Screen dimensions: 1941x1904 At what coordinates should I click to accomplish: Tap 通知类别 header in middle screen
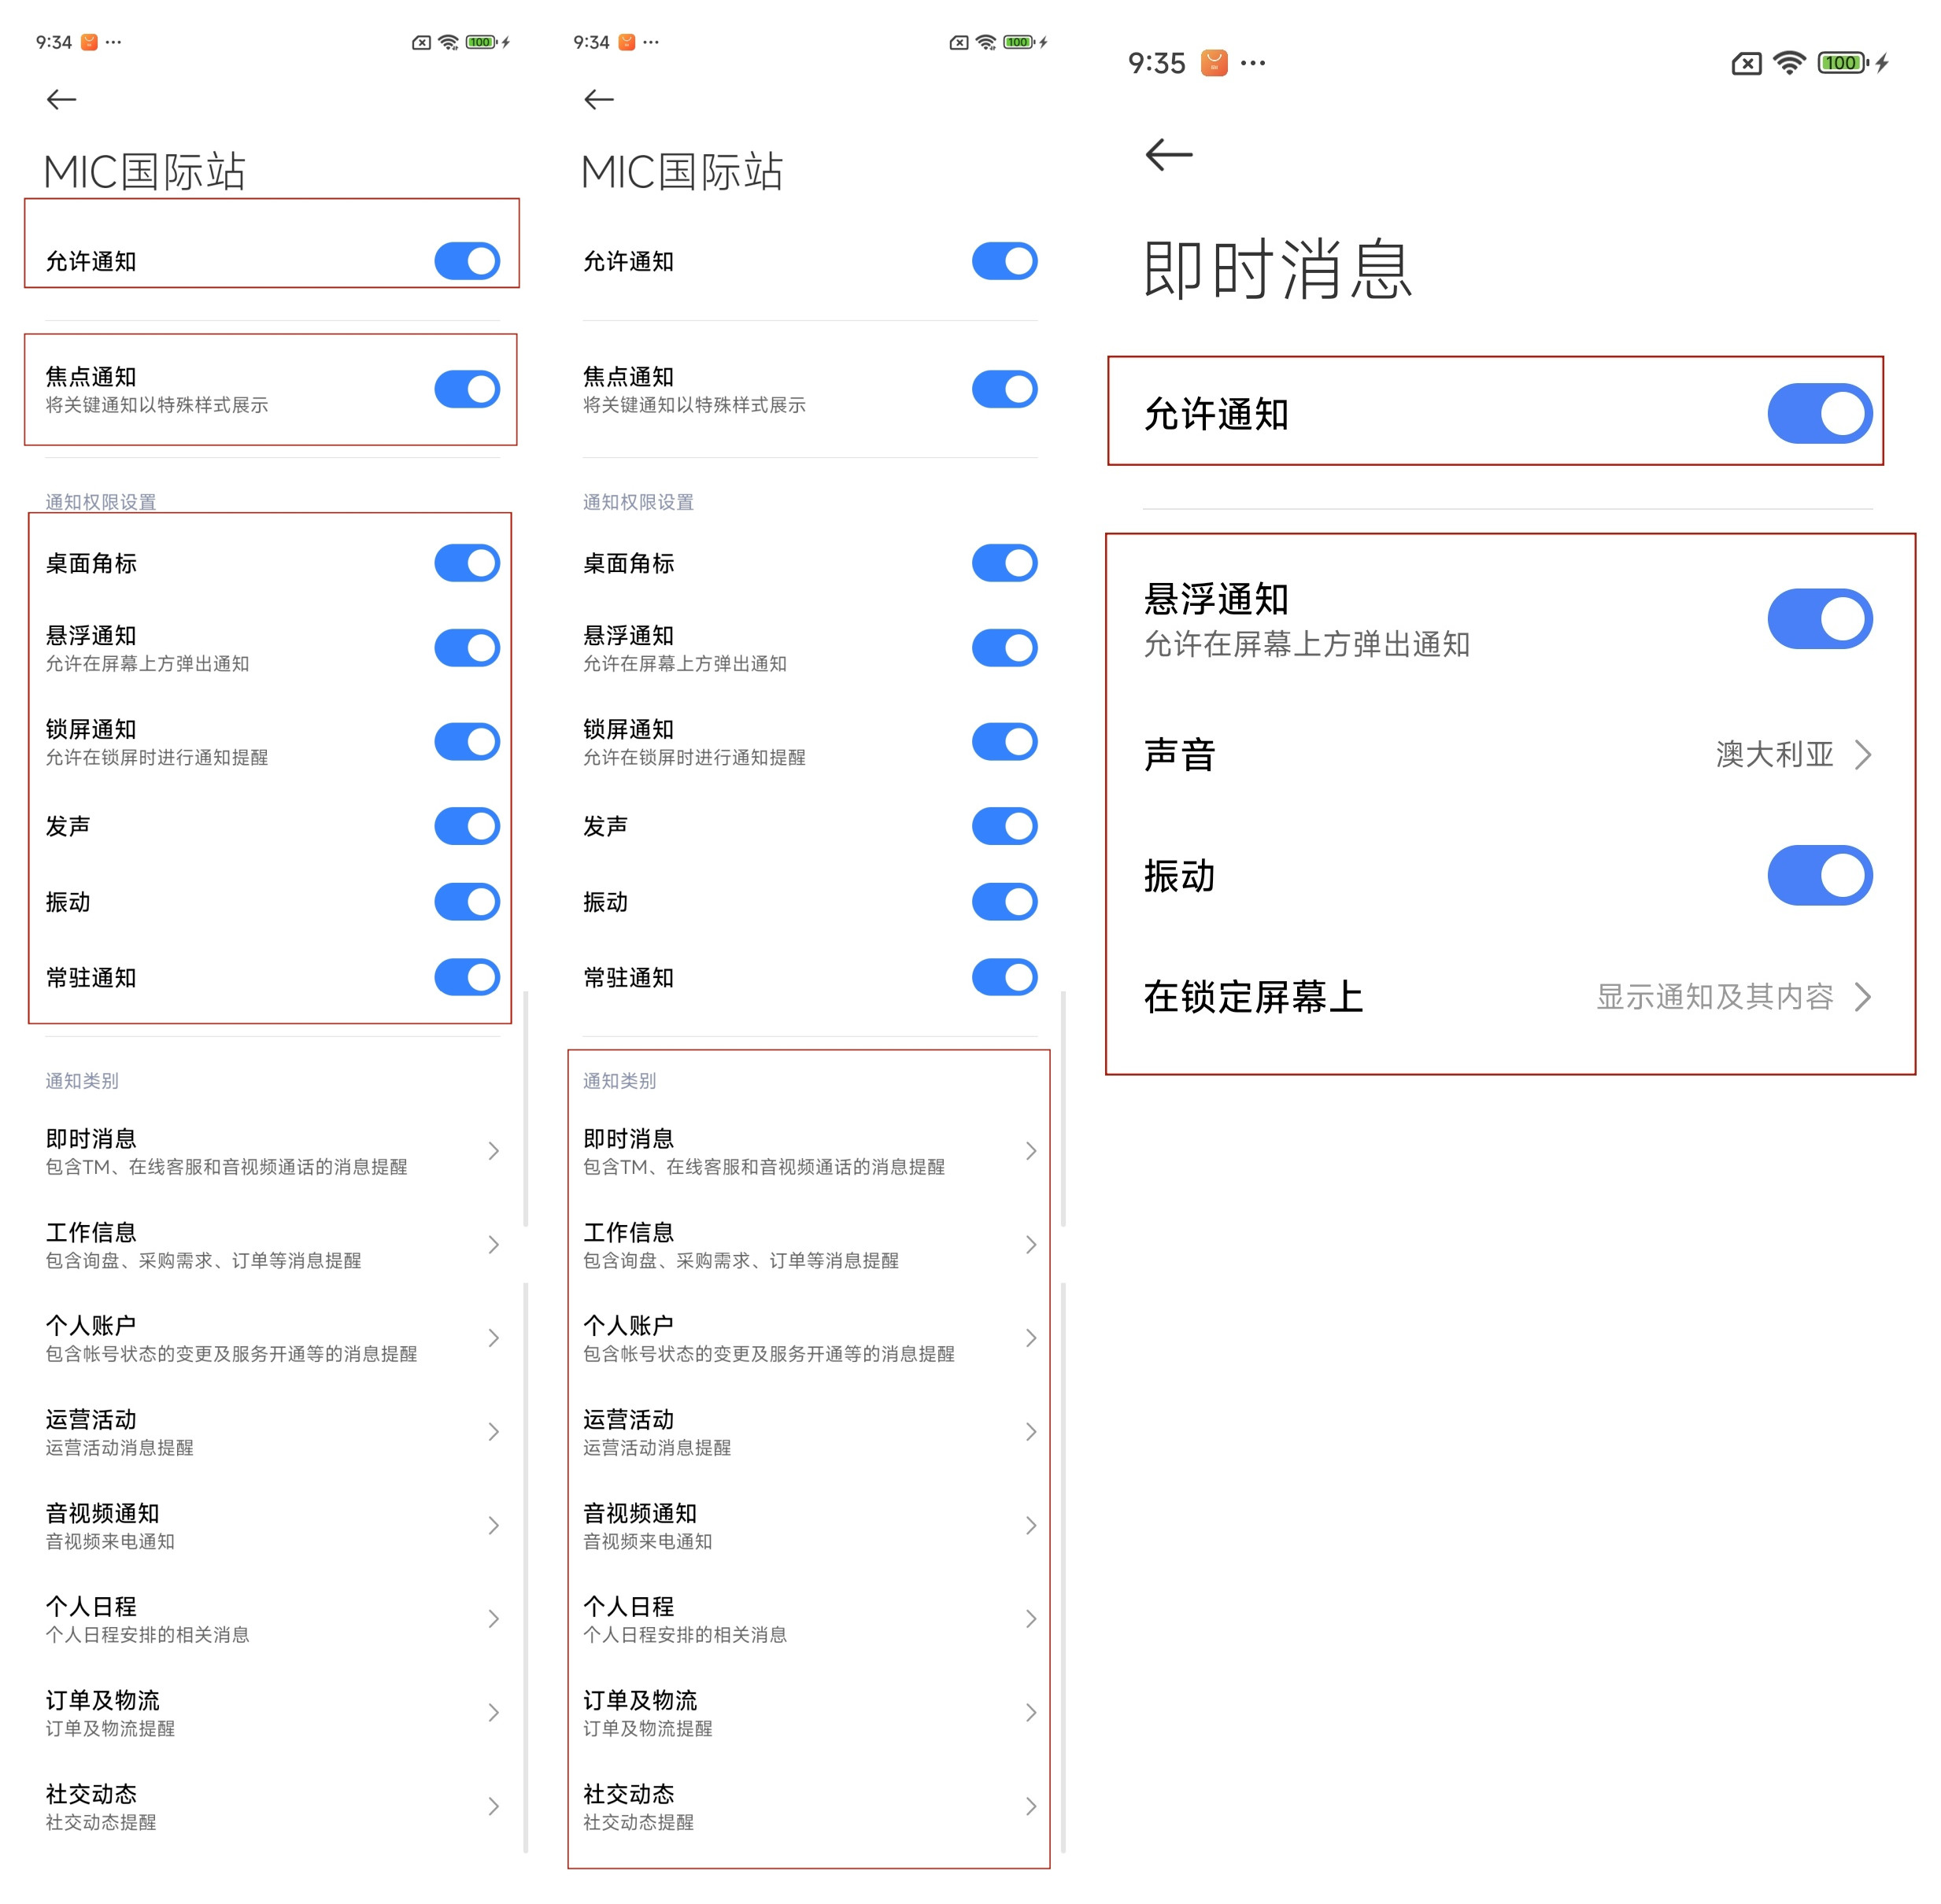coord(619,1081)
